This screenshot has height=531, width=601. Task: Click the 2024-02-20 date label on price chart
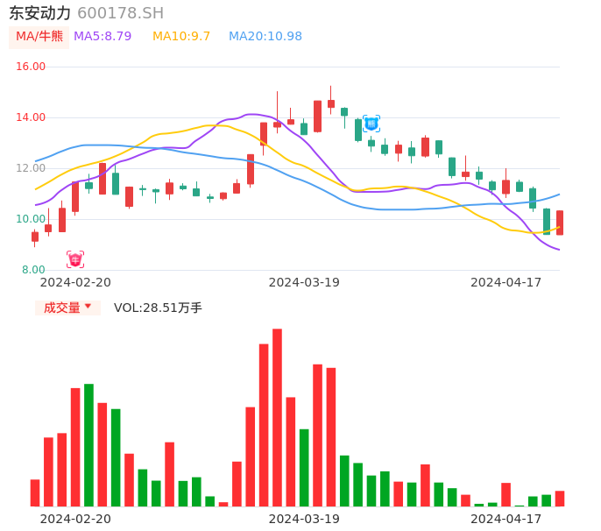pos(75,282)
